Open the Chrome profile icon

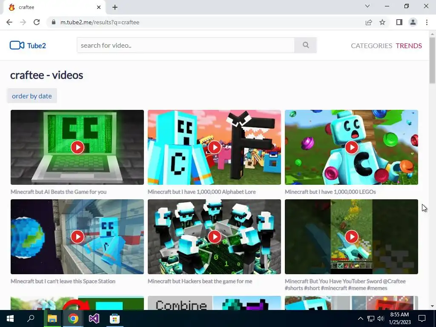413,22
